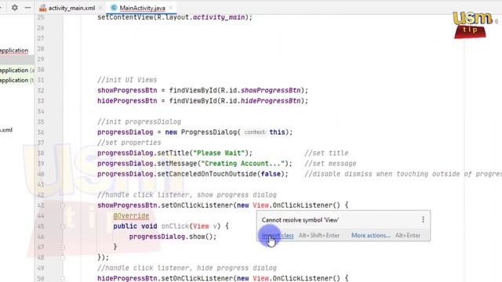Select application tree item underlined in red
This screenshot has width=502, height=282.
(14, 50)
